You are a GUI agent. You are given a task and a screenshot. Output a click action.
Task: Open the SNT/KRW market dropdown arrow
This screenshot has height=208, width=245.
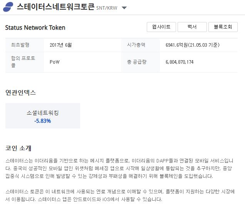(124, 8)
